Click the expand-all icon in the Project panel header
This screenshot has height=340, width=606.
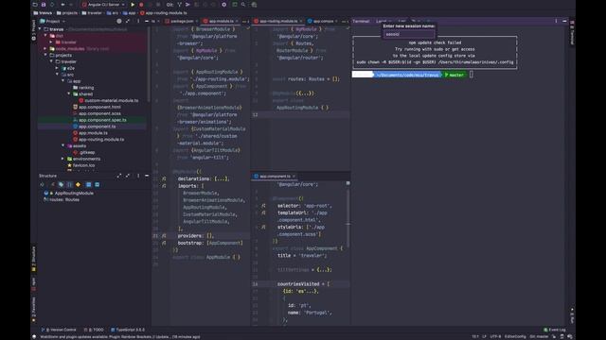tap(128, 21)
